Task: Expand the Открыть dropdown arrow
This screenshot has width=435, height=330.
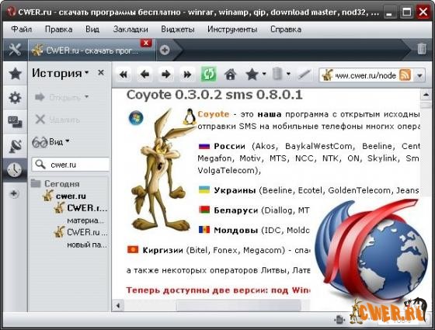Action: coord(86,97)
